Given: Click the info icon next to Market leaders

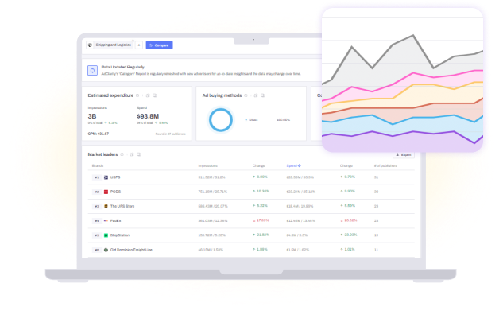Looking at the screenshot, I should (122, 154).
